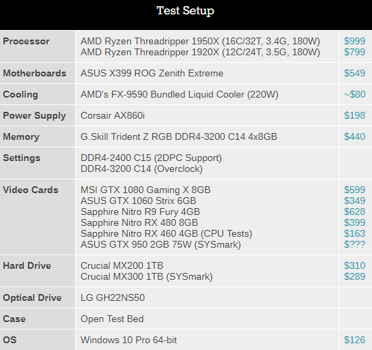Open the $289 Crucial MX300 price link
Image resolution: width=372 pixels, height=350 pixels.
tap(354, 276)
